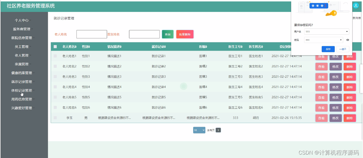Check the row for 李玉

(55, 118)
